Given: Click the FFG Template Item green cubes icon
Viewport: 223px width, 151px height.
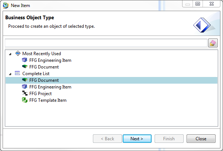Looking at the screenshot, I should 25,100.
